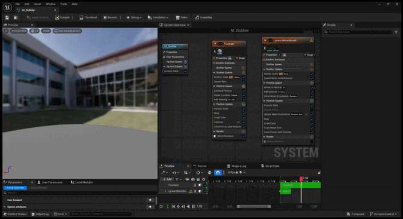Click the Unreal Engine logo icon
The width and height of the screenshot is (403, 219).
7,7
